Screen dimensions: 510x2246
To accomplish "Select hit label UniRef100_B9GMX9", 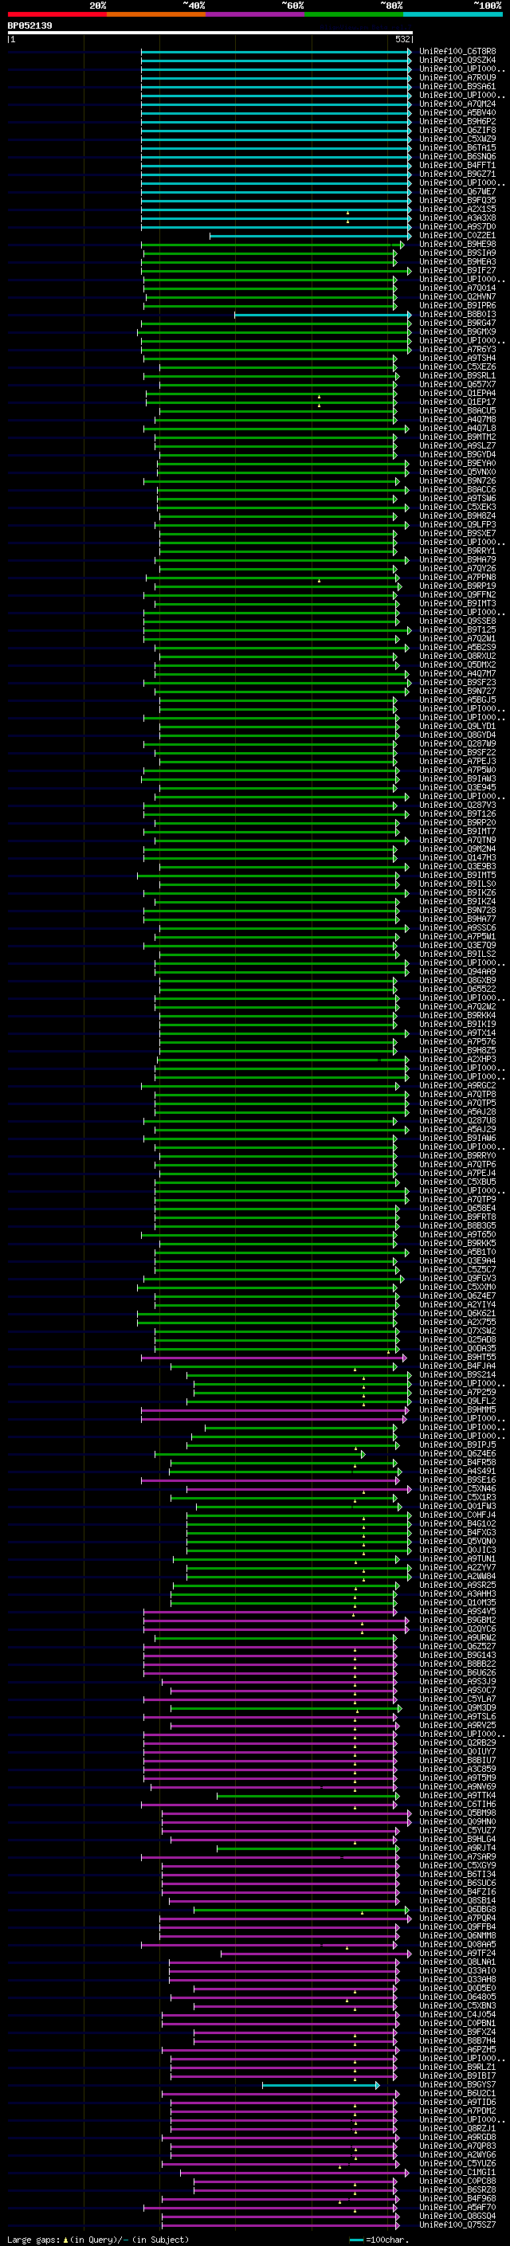I will (x=457, y=332).
